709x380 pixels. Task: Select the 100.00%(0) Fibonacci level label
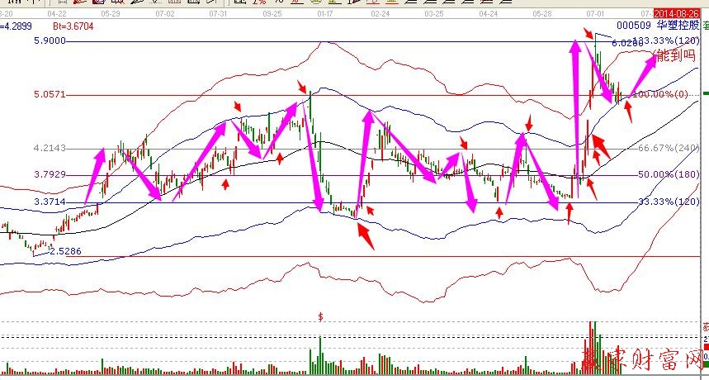click(x=660, y=95)
